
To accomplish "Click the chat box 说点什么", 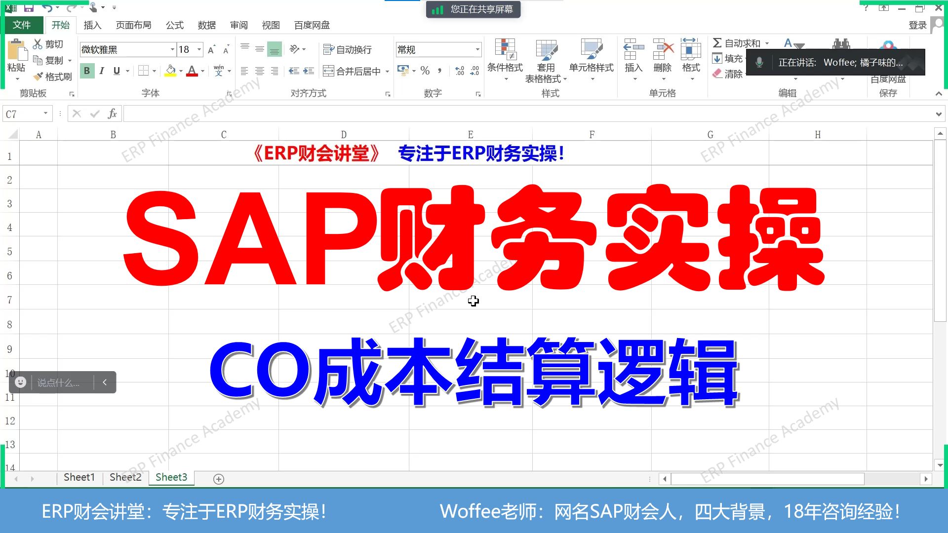I will click(x=58, y=382).
